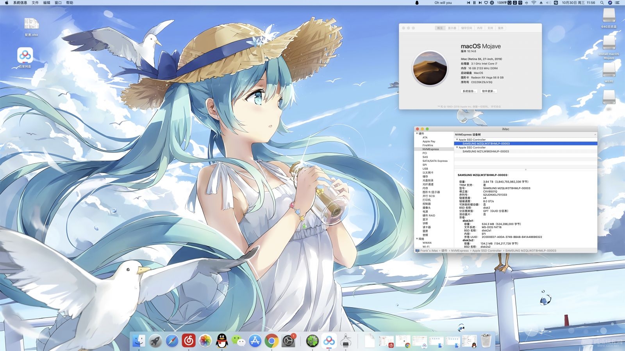Open Siri from the menu bar
The height and width of the screenshot is (351, 625).
[x=610, y=3]
